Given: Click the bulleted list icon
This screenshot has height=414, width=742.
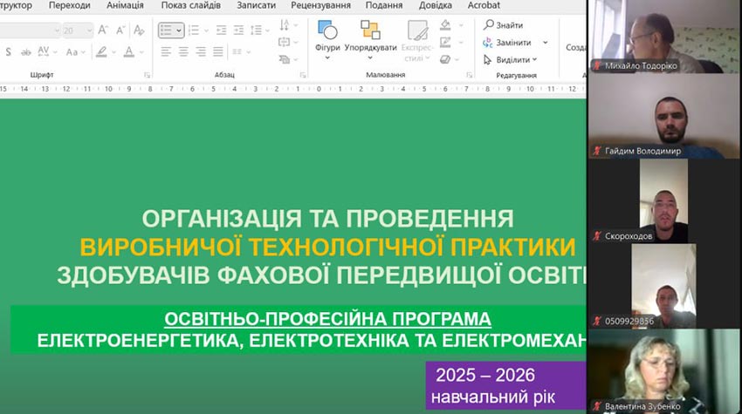Looking at the screenshot, I should click(x=167, y=30).
